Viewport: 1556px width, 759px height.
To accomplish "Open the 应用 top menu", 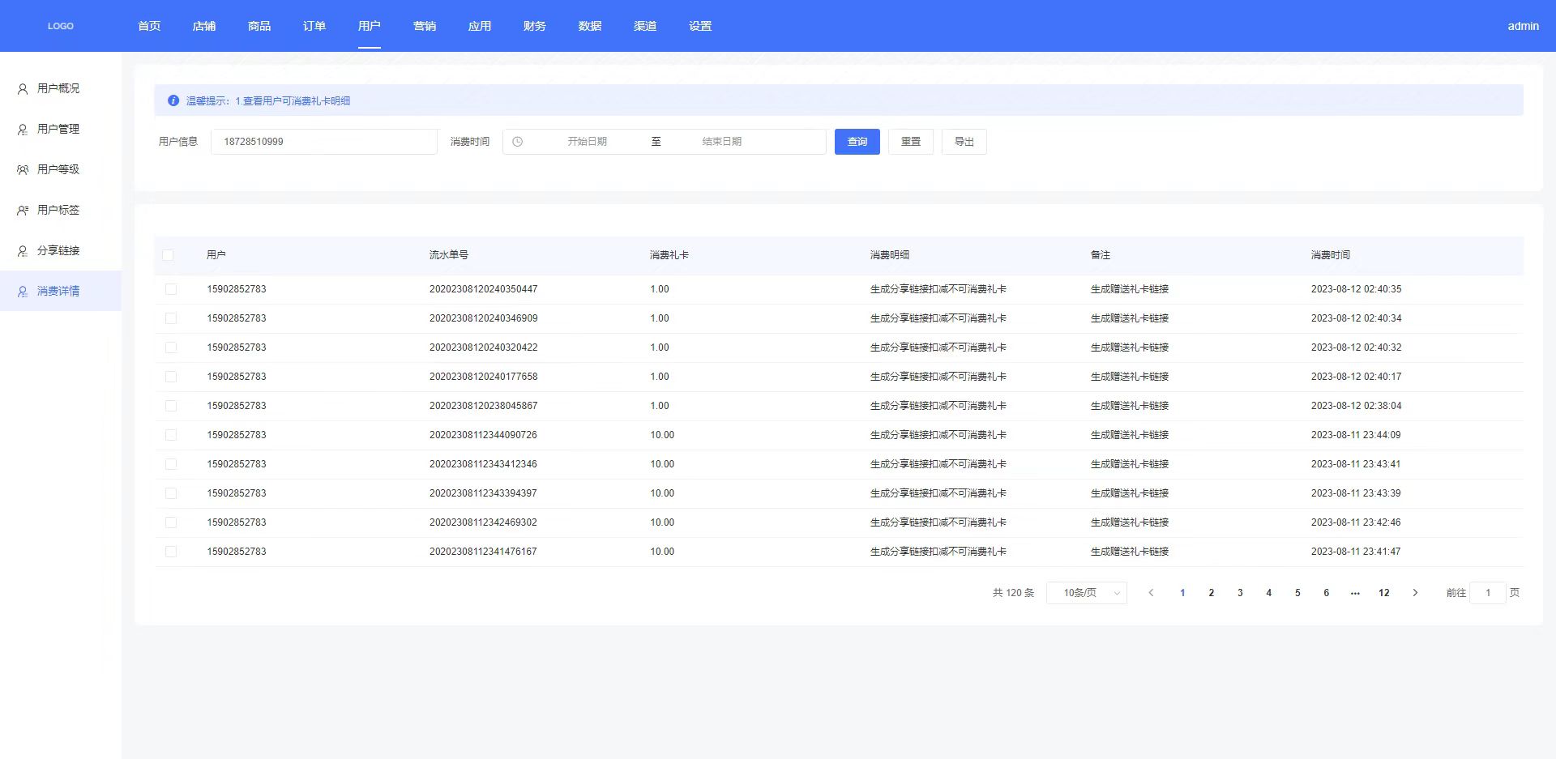I will tap(480, 26).
